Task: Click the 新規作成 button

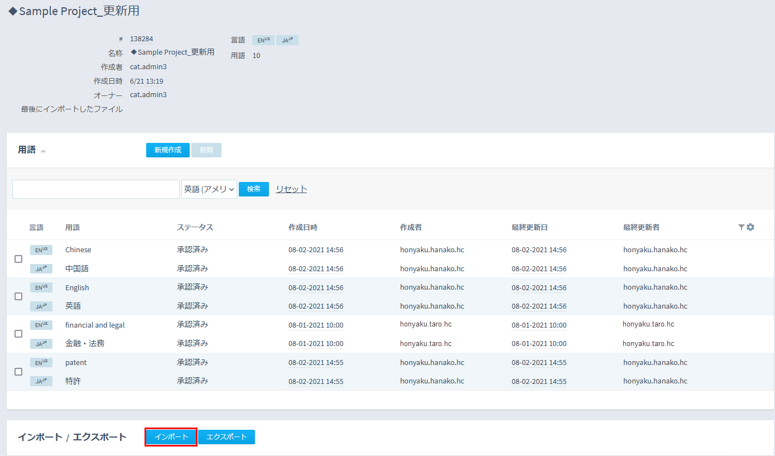Action: point(167,150)
